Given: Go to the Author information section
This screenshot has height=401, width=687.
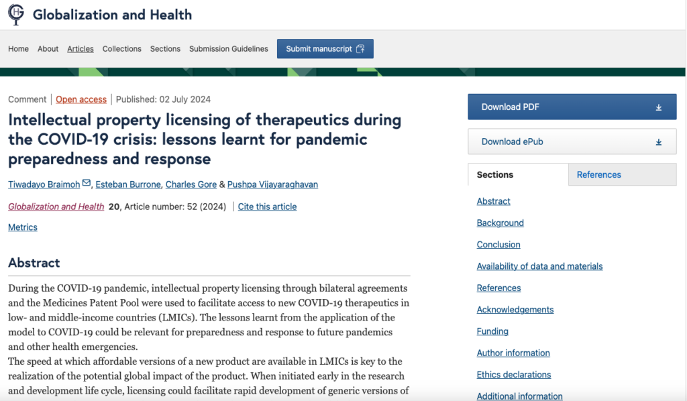Looking at the screenshot, I should (x=513, y=353).
